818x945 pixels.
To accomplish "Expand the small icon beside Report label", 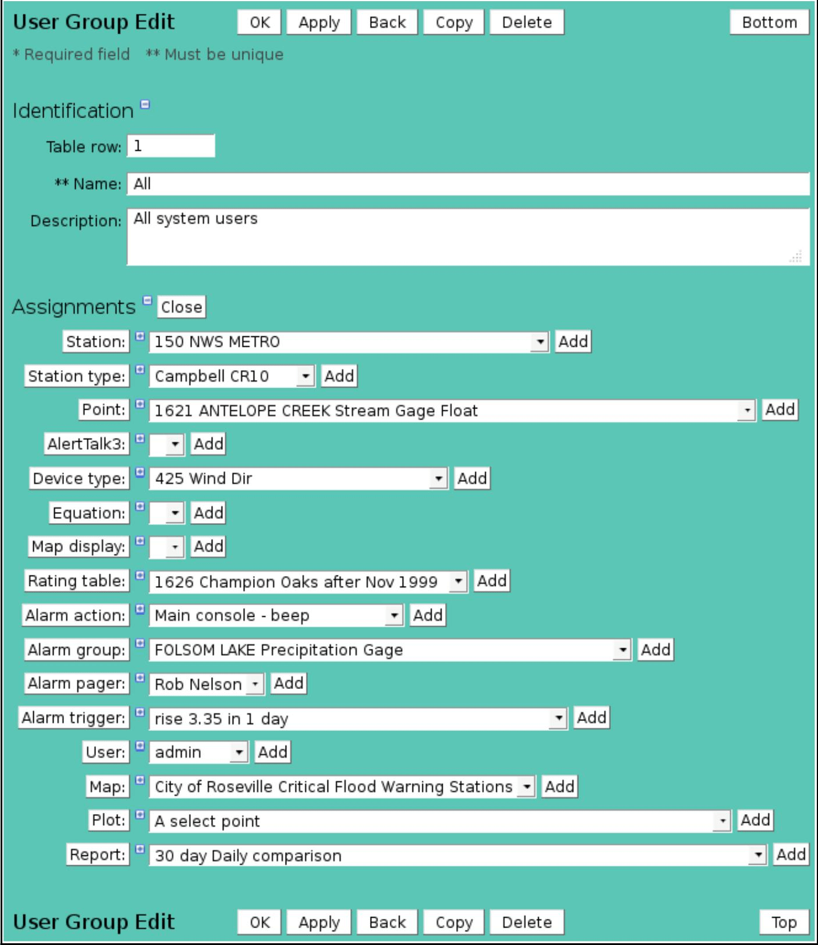I will pos(140,848).
